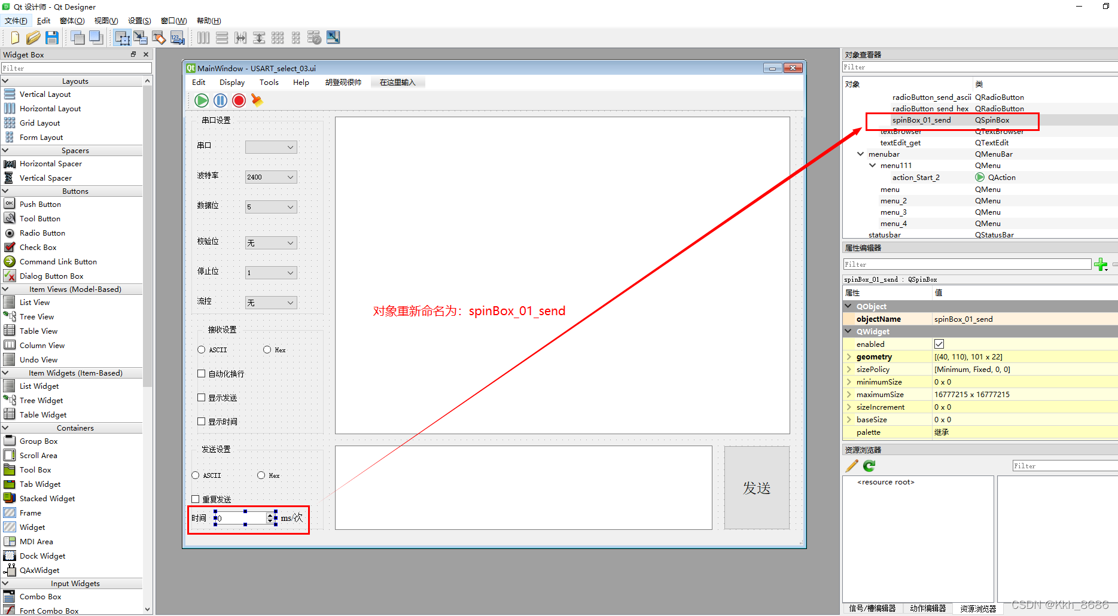Screen dimensions: 1118x616
Task: Decrement the 时间 spin box down arrow
Action: (270, 521)
